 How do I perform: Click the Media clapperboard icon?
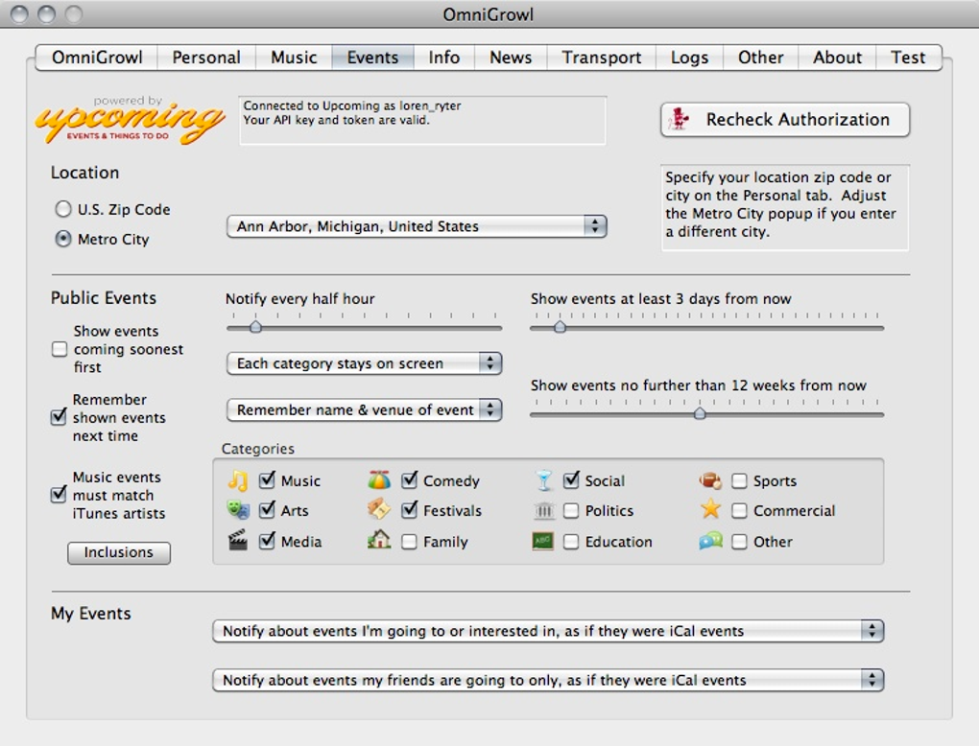point(238,540)
